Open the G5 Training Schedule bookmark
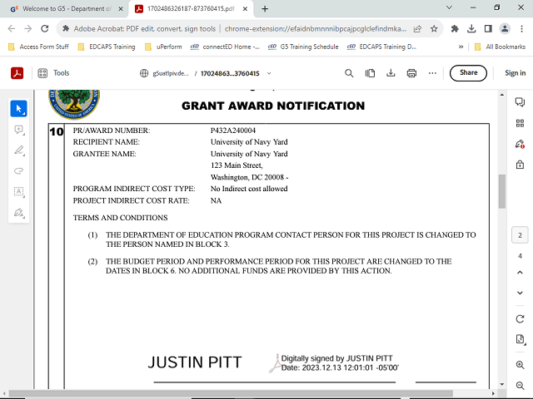This screenshot has height=399, width=533. coord(303,47)
